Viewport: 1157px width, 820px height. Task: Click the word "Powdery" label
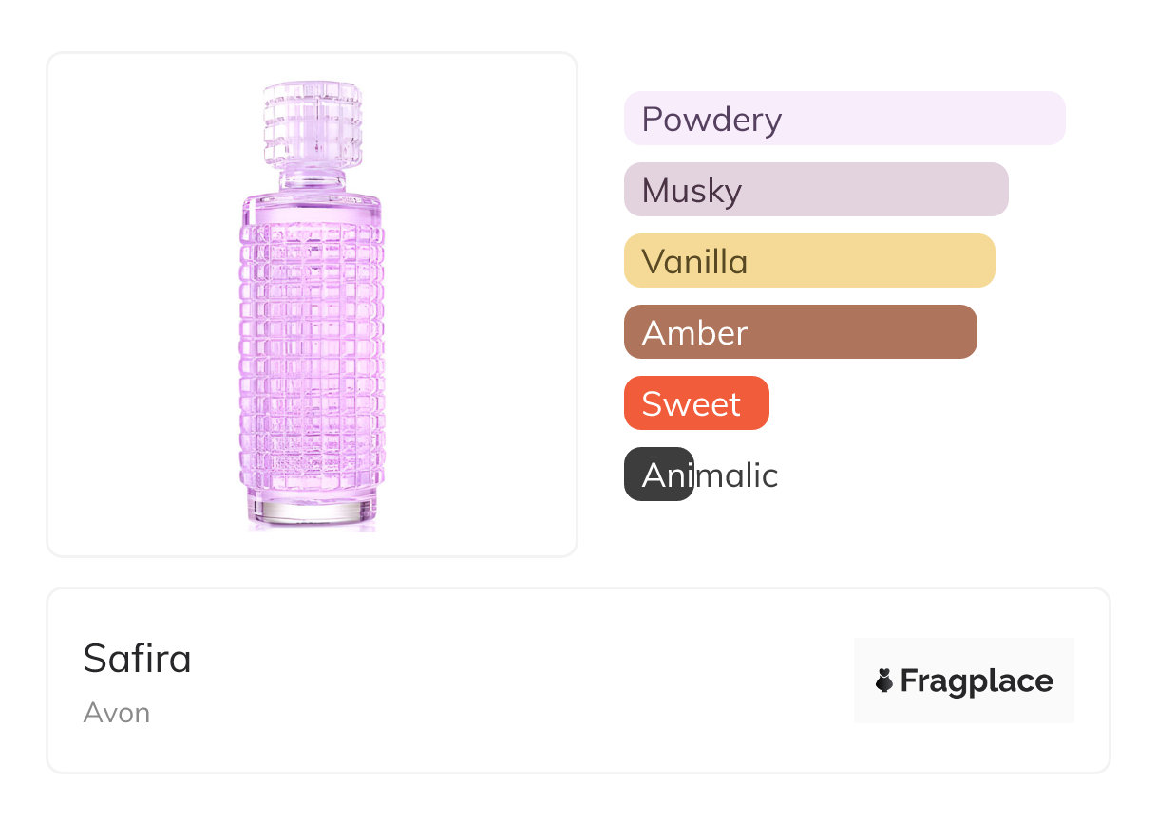(711, 120)
